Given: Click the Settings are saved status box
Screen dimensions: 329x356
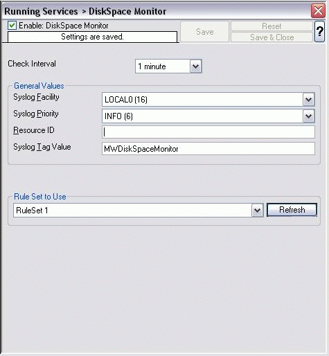Looking at the screenshot, I should coord(92,37).
